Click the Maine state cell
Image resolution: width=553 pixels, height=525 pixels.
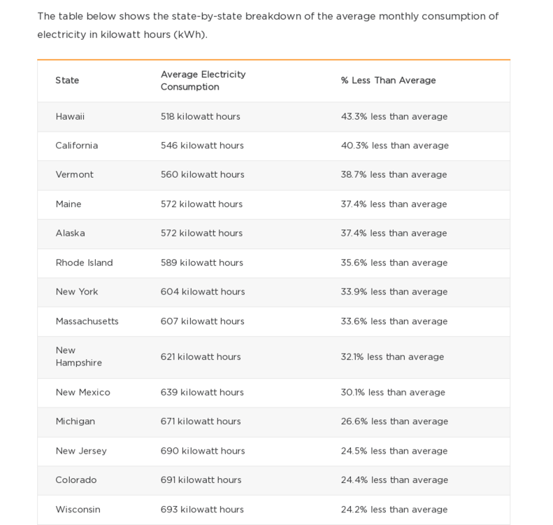(69, 204)
